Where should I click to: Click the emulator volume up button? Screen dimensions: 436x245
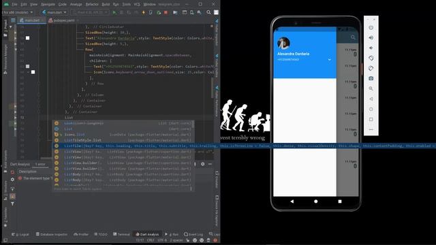pos(371,38)
